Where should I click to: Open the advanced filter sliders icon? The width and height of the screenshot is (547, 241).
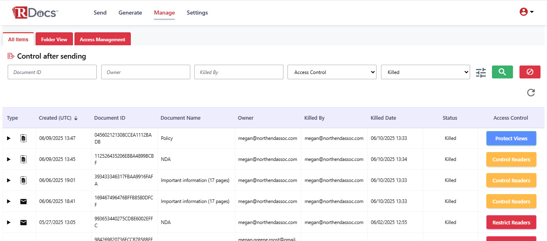481,73
